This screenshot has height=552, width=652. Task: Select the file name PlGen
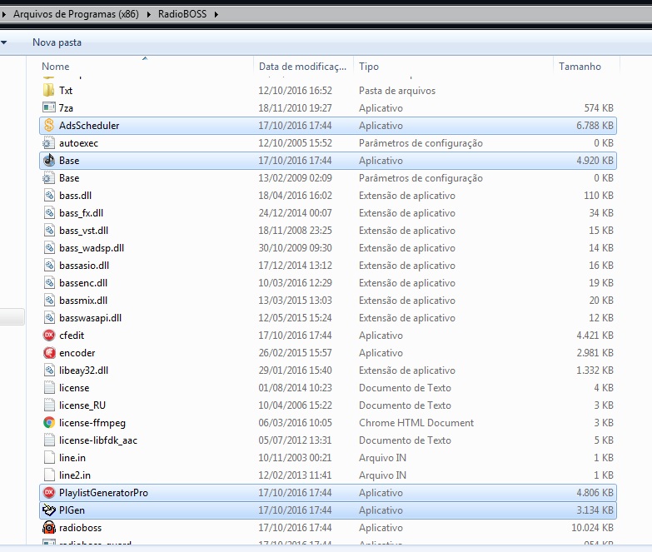pyautogui.click(x=72, y=510)
